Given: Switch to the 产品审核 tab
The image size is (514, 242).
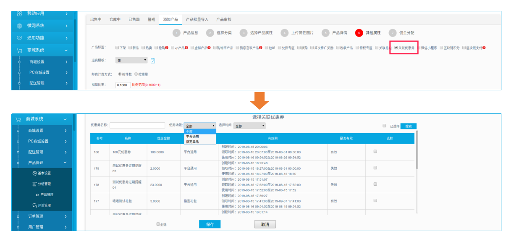Looking at the screenshot, I should click(x=223, y=19).
